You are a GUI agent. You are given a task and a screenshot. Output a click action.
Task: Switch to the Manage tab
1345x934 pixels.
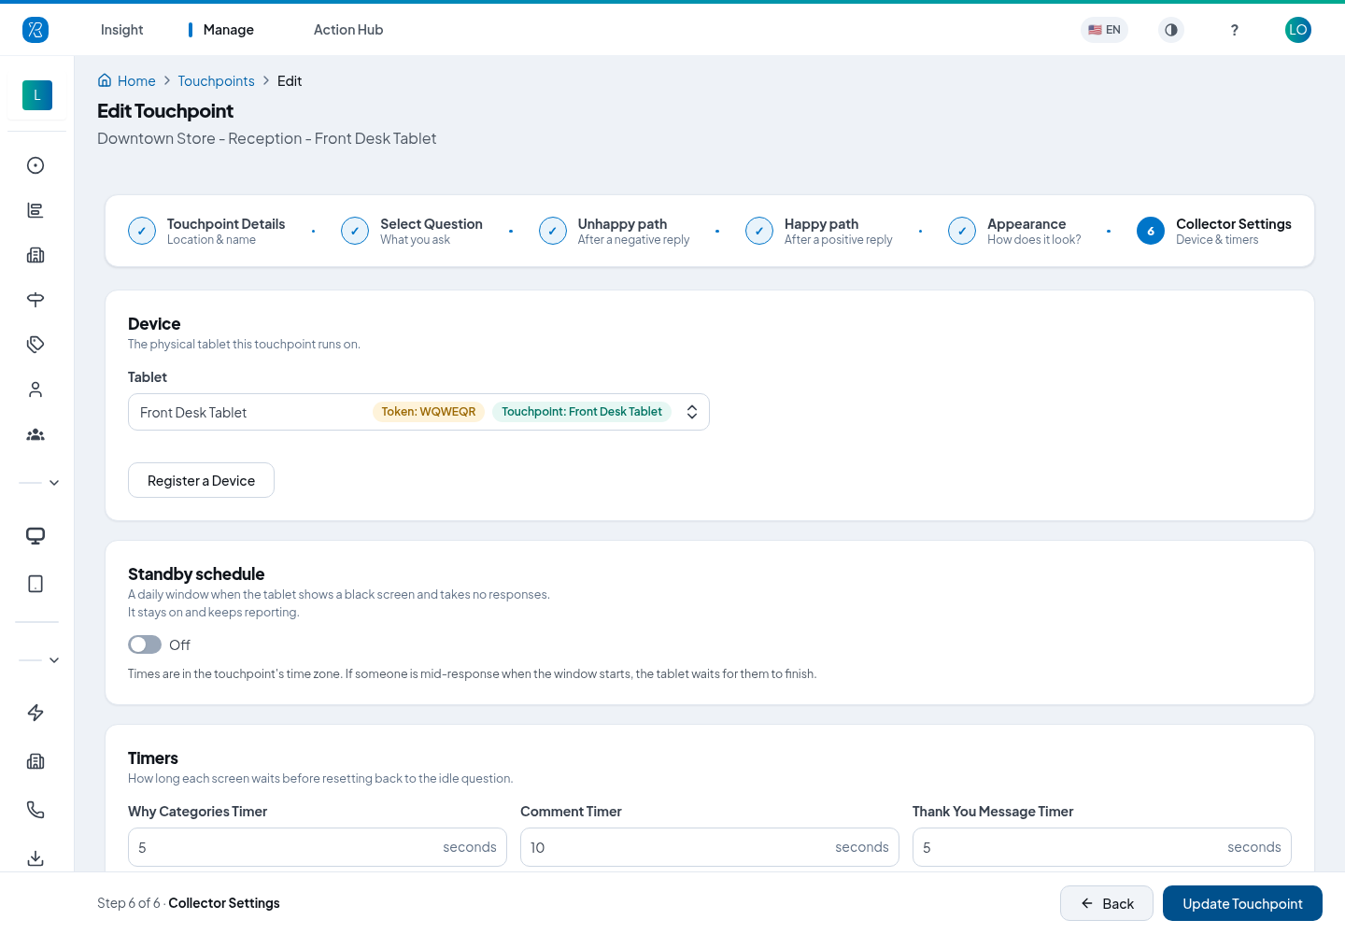(229, 30)
